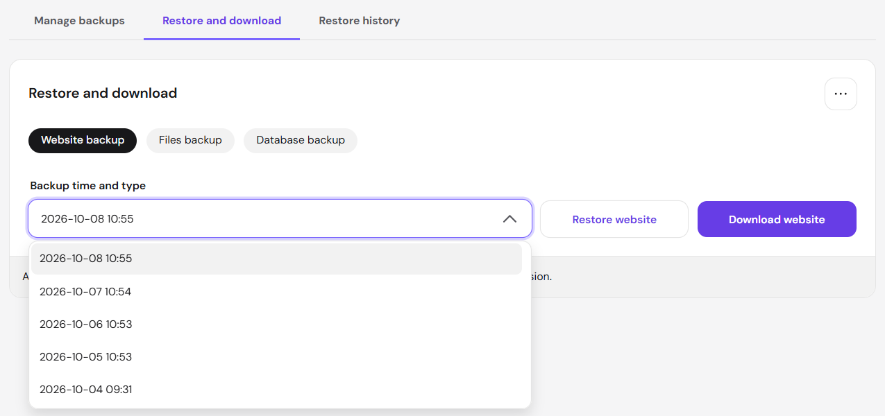This screenshot has height=416, width=885.
Task: Collapse dropdown with the chevron arrow
Action: (x=509, y=219)
